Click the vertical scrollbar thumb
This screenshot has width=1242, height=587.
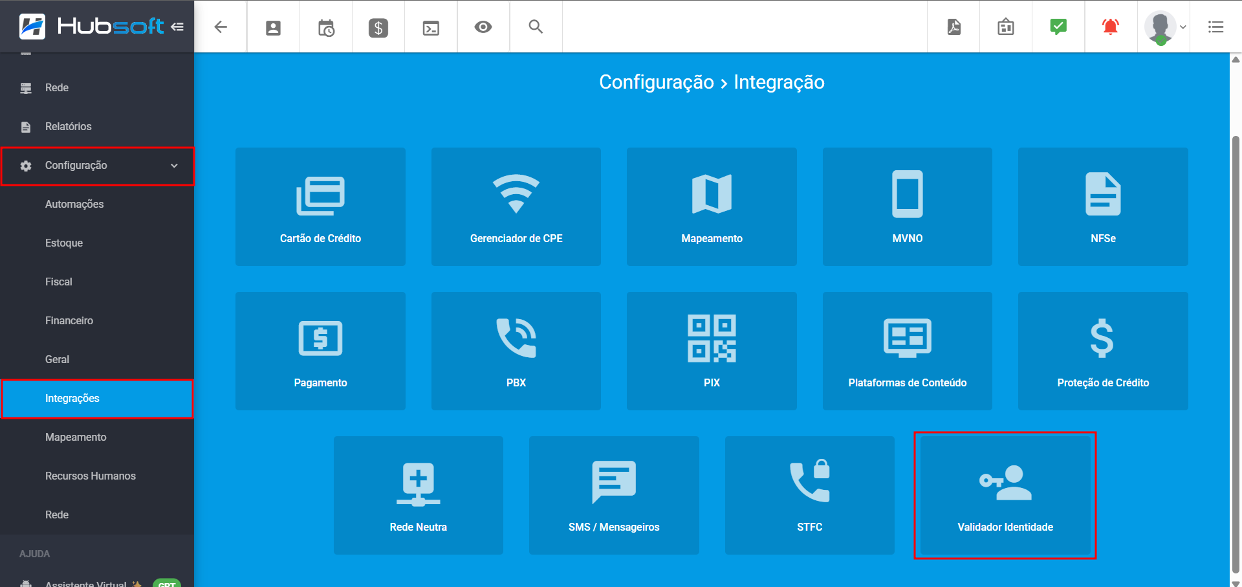[x=1236, y=354]
